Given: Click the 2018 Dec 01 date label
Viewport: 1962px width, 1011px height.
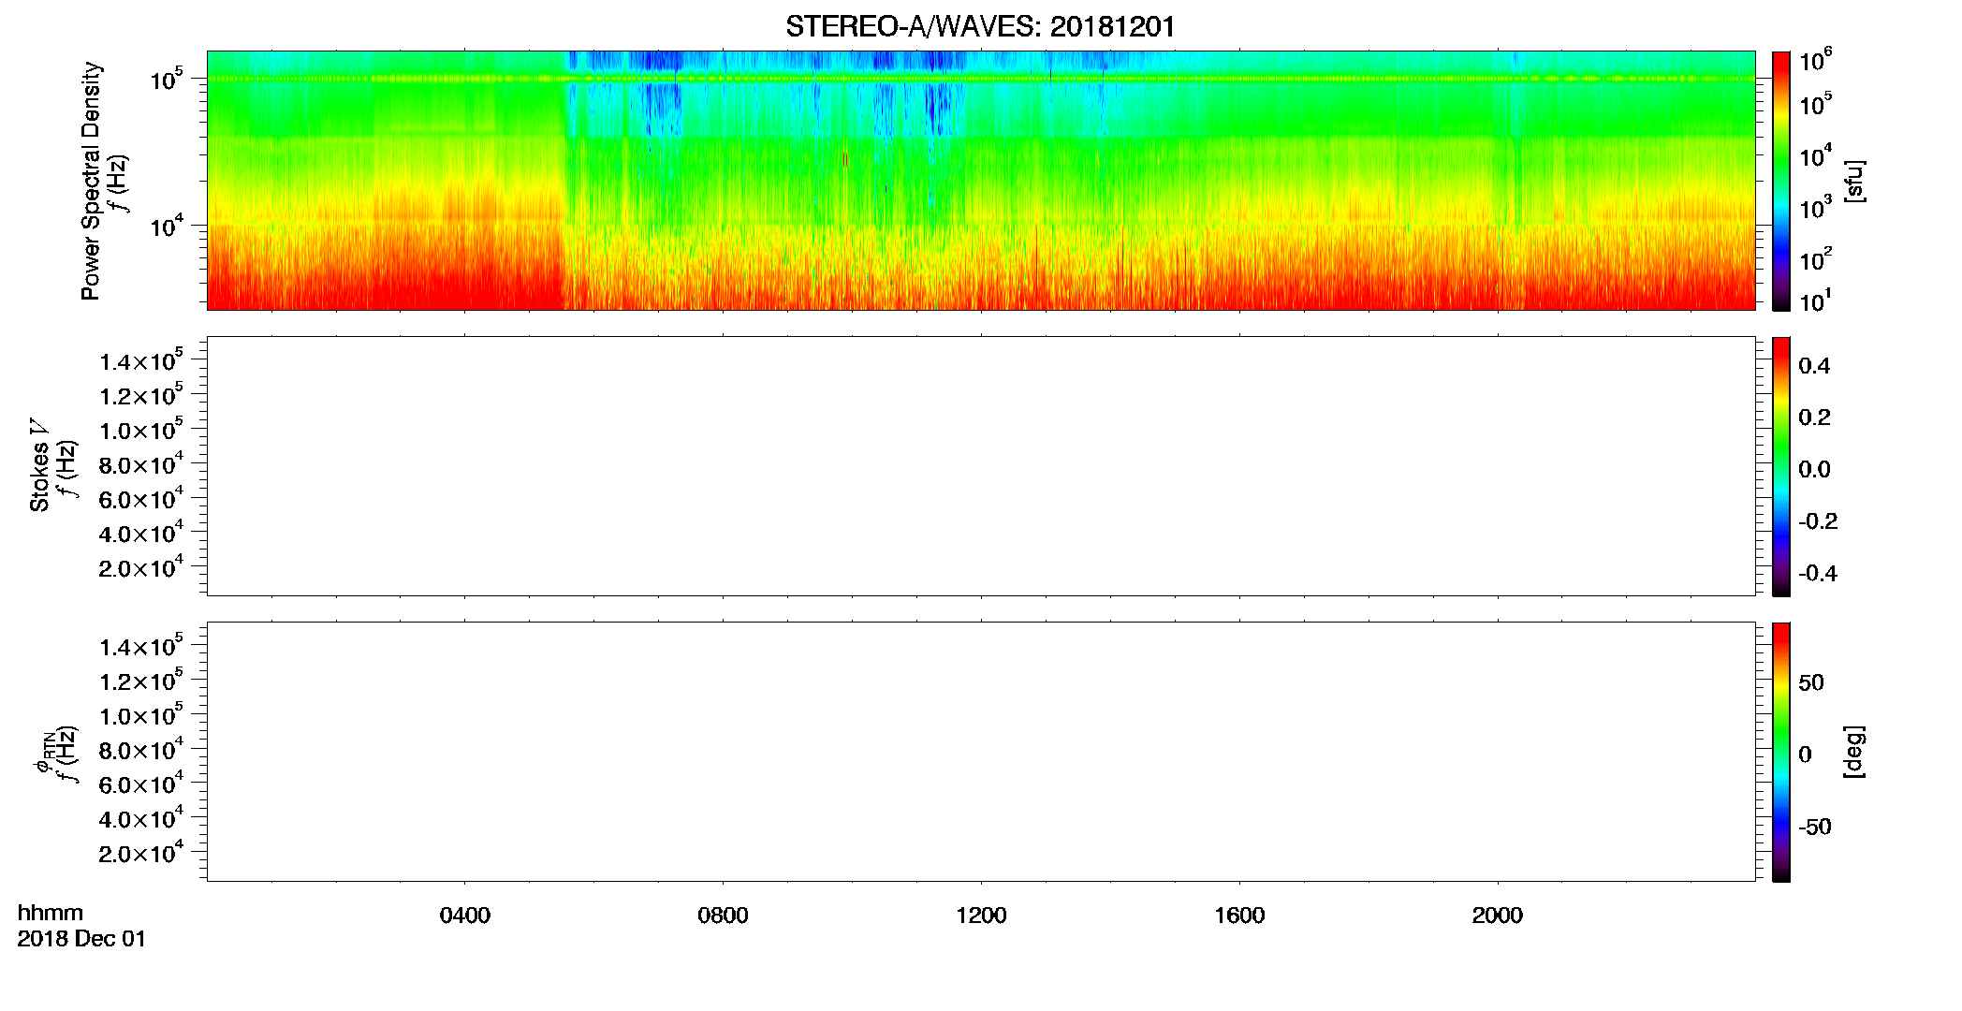Looking at the screenshot, I should coord(81,939).
